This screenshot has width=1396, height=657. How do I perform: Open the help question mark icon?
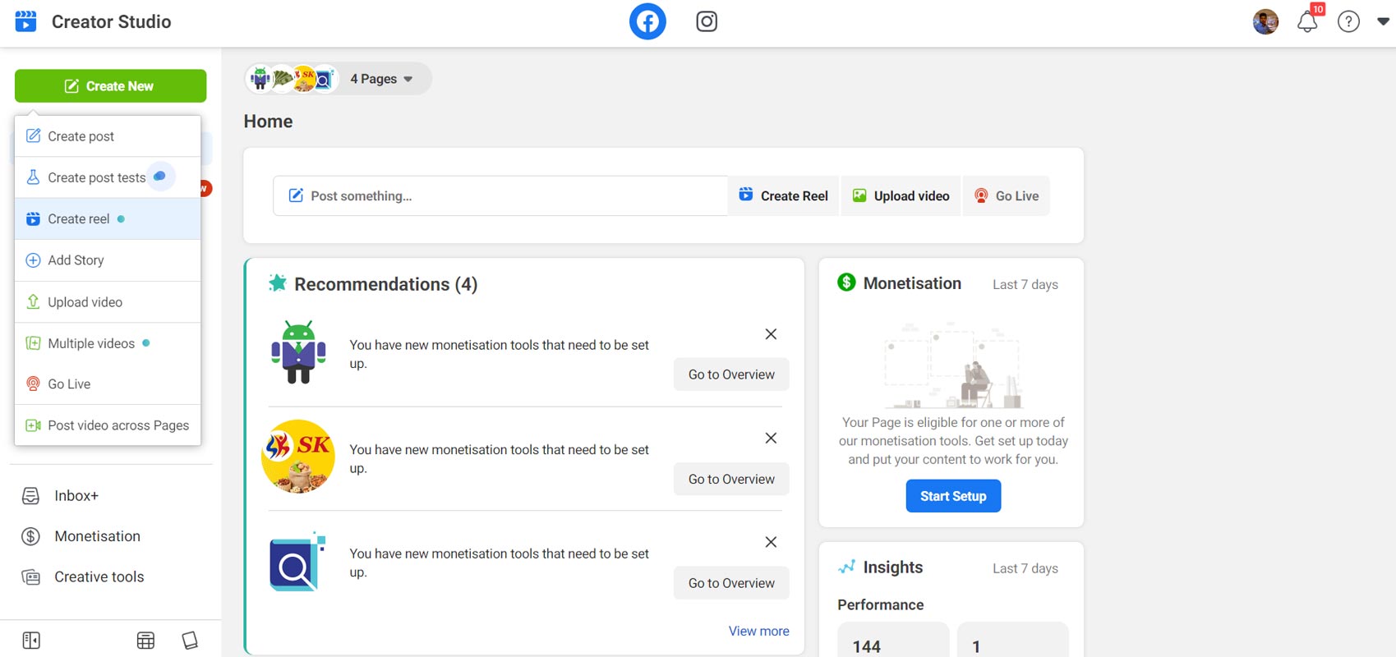point(1348,22)
